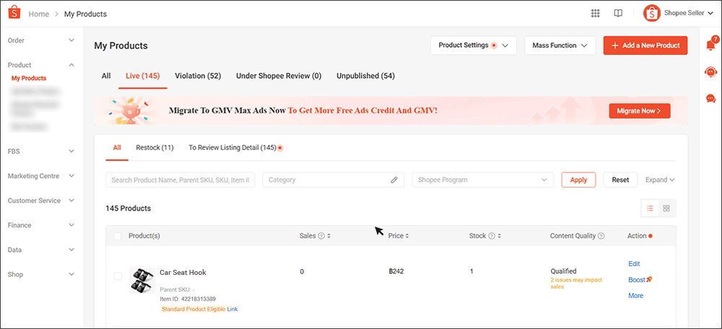Viewport: 722px width, 329px height.
Task: Open the Under Shopee Review (0) tab
Action: click(x=279, y=76)
